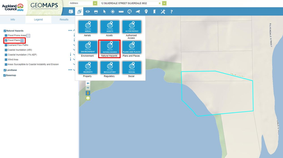Image resolution: width=283 pixels, height=158 pixels.
Task: Select the arrow pointer tool
Action: (x=104, y=12)
